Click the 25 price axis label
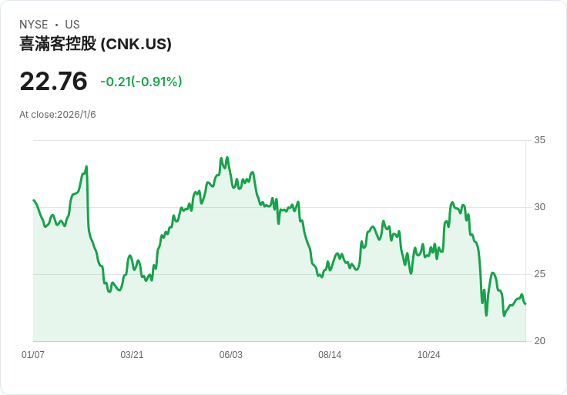This screenshot has height=395, width=567. click(539, 274)
